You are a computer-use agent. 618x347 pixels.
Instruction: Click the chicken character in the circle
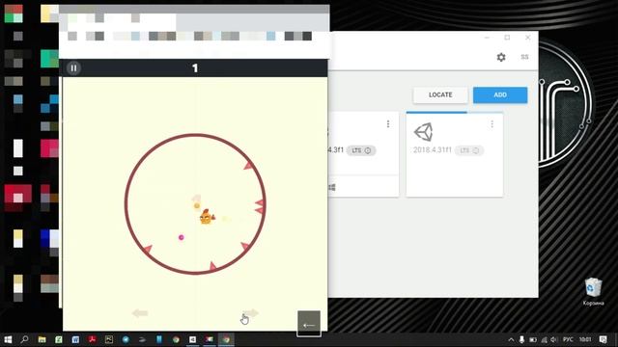click(x=207, y=217)
